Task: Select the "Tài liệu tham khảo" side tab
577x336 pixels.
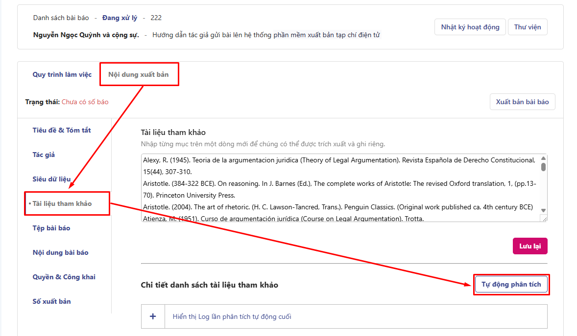Action: point(62,203)
